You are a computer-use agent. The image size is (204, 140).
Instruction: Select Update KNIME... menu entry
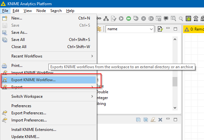[49, 137]
